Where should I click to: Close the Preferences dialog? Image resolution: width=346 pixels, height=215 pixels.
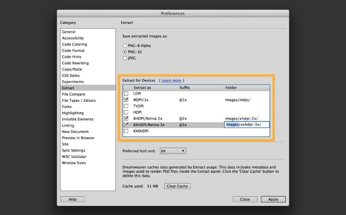245,199
